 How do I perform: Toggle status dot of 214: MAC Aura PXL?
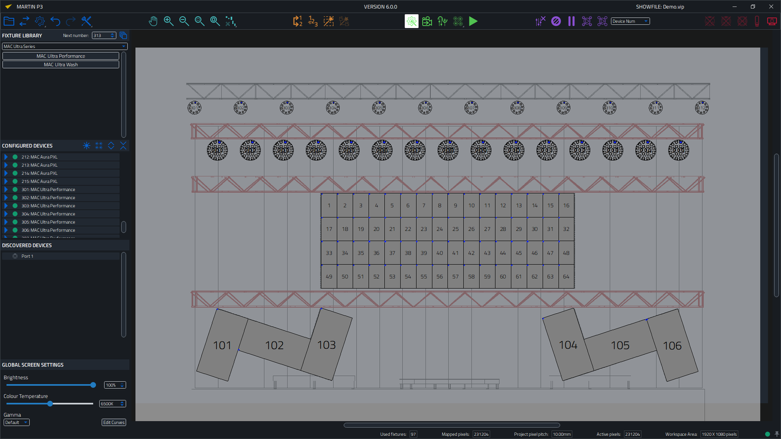pyautogui.click(x=15, y=173)
